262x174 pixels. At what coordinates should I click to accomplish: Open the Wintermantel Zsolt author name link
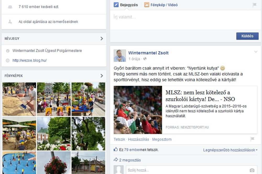148,53
